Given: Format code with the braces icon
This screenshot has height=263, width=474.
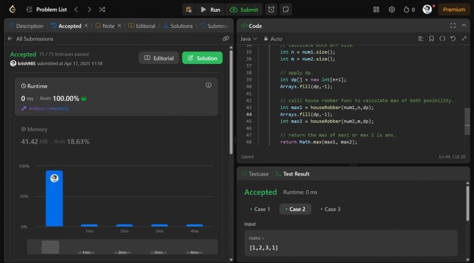Looking at the screenshot, I should [x=442, y=39].
